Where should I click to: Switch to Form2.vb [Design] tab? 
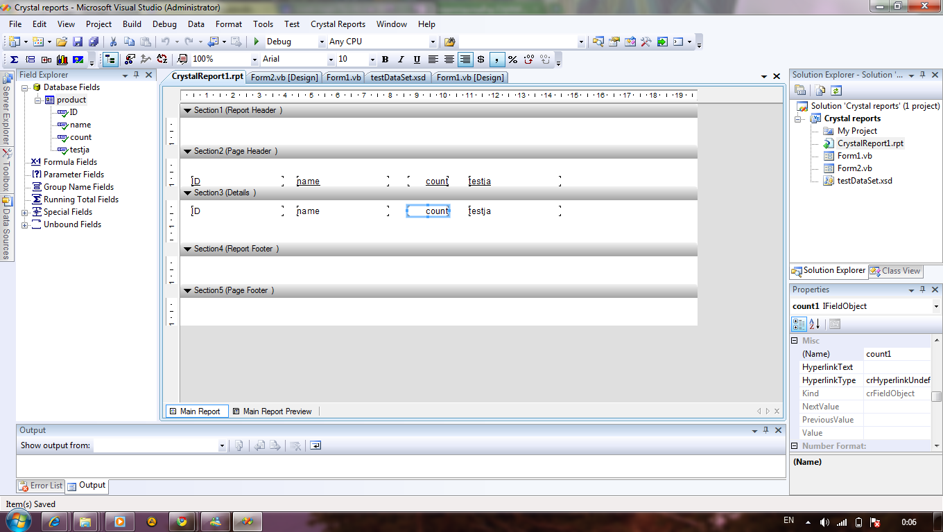[284, 78]
